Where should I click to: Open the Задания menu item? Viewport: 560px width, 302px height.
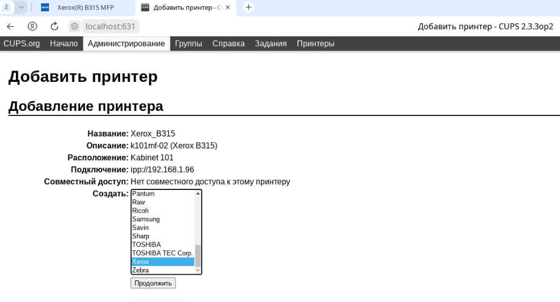tap(271, 43)
